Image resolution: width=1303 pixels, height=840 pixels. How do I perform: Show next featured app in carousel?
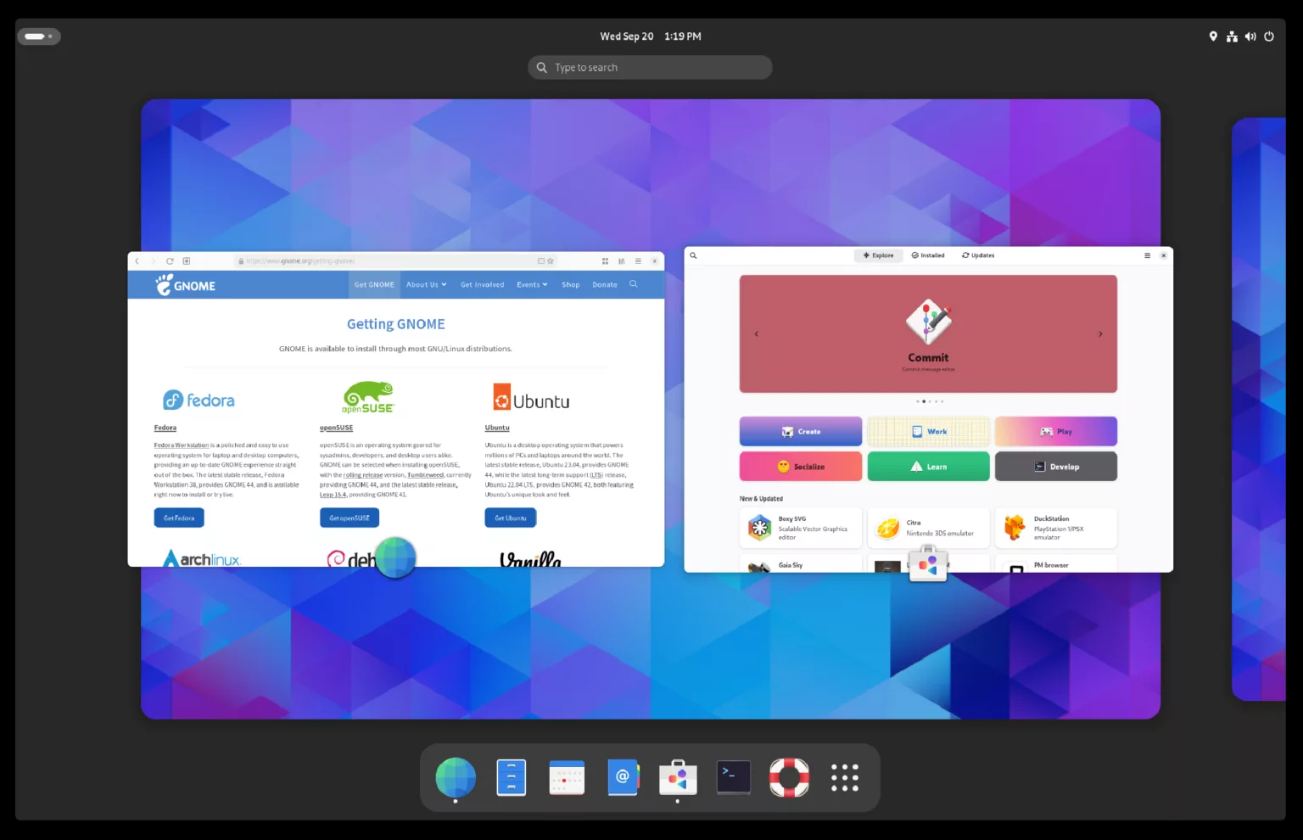pyautogui.click(x=1100, y=333)
